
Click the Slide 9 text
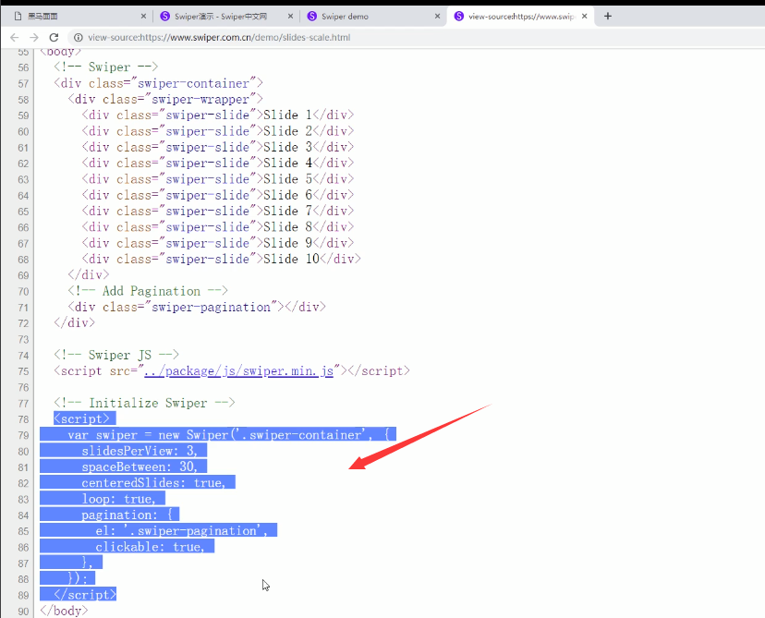click(288, 243)
